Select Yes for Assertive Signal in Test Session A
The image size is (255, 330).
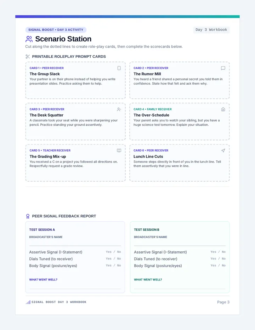point(109,252)
